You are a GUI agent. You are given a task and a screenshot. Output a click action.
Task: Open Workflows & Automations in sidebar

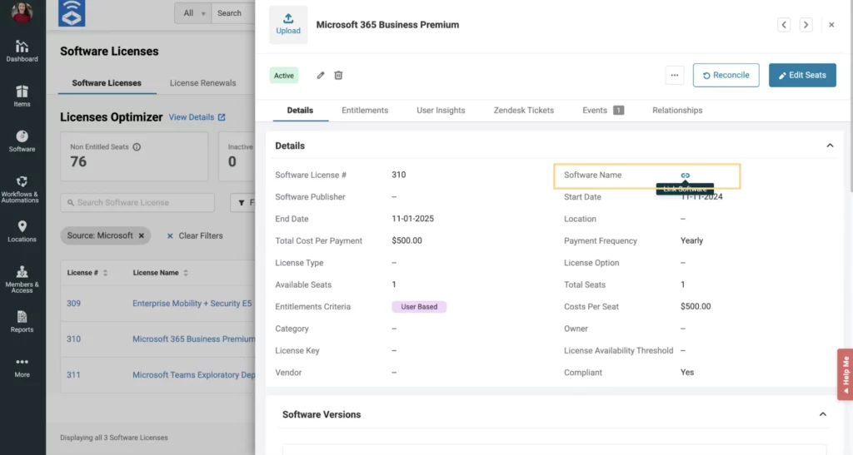[x=22, y=189]
